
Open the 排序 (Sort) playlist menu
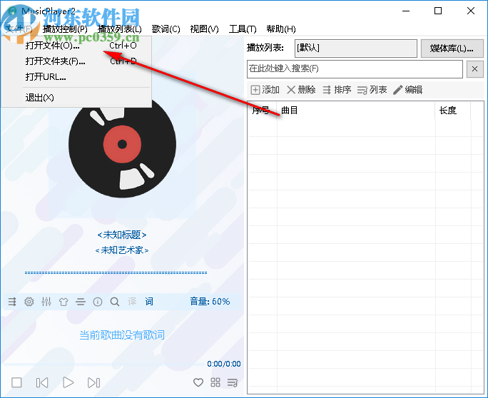(x=337, y=90)
